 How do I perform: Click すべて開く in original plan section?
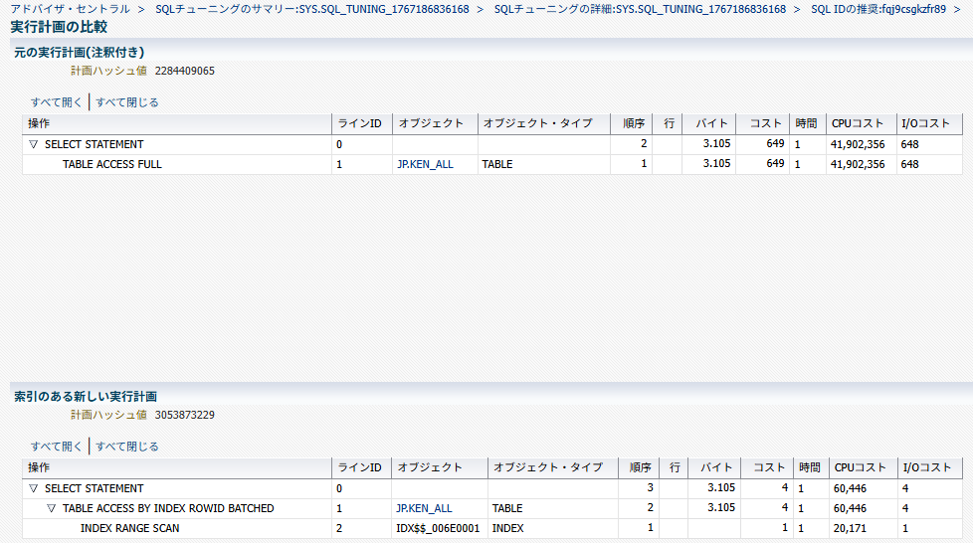57,101
